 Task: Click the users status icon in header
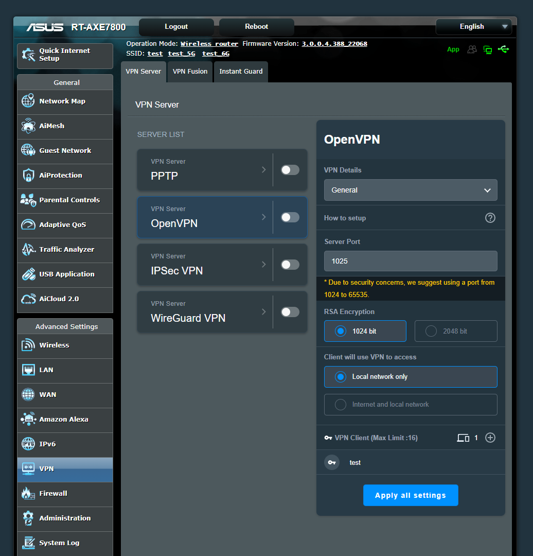tap(472, 49)
